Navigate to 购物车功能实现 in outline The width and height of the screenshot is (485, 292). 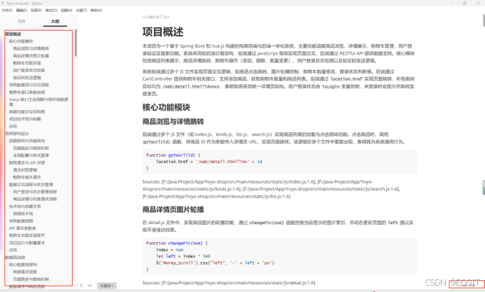(x=27, y=63)
